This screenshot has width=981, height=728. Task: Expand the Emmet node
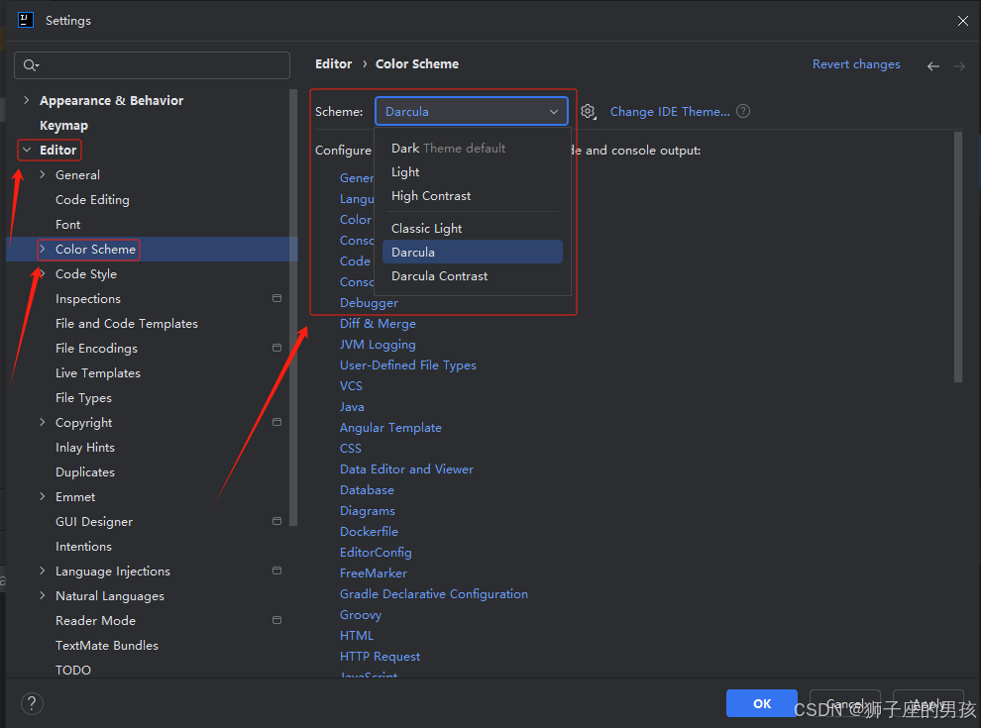click(x=42, y=496)
